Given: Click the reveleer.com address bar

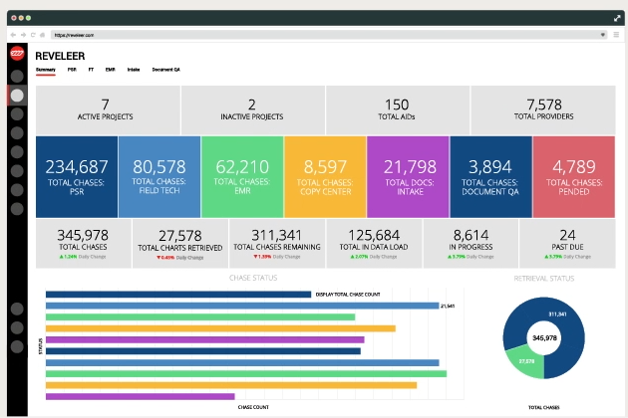Looking at the screenshot, I should (328, 35).
